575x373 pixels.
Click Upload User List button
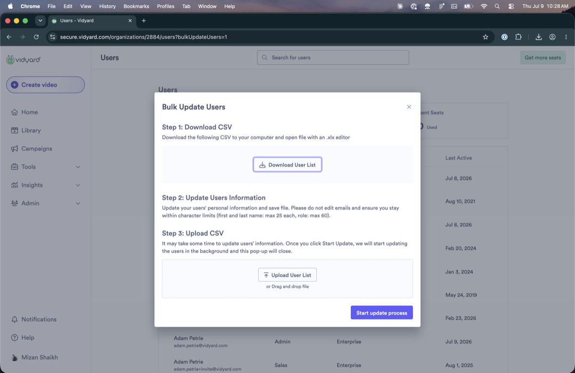pyautogui.click(x=287, y=275)
